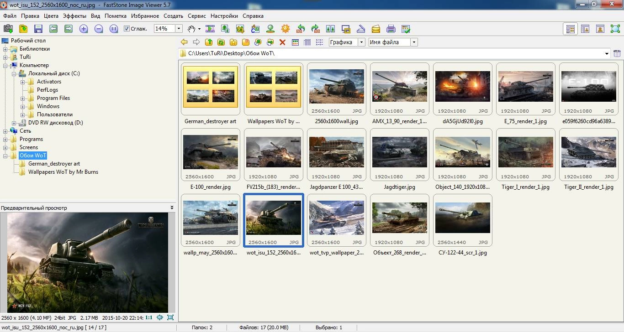Image resolution: width=624 pixels, height=332 pixels.
Task: Click the adjust lighting sun icon
Action: [x=286, y=29]
